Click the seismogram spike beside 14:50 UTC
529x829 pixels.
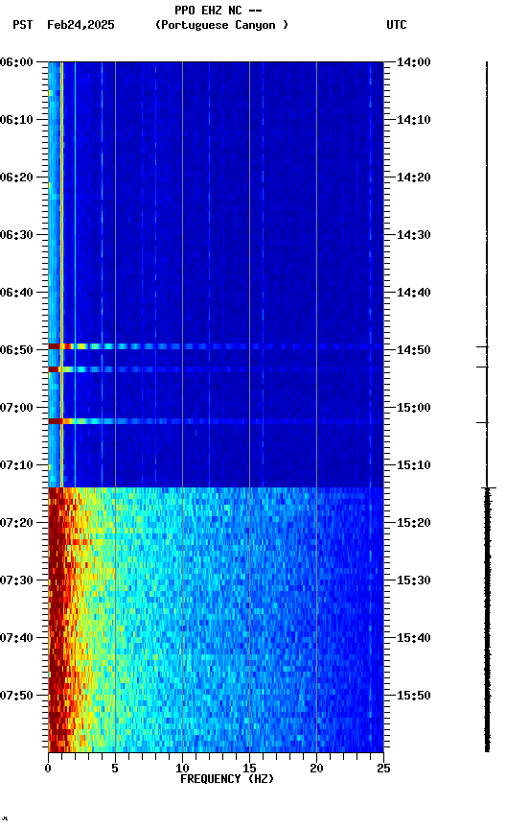coord(483,346)
